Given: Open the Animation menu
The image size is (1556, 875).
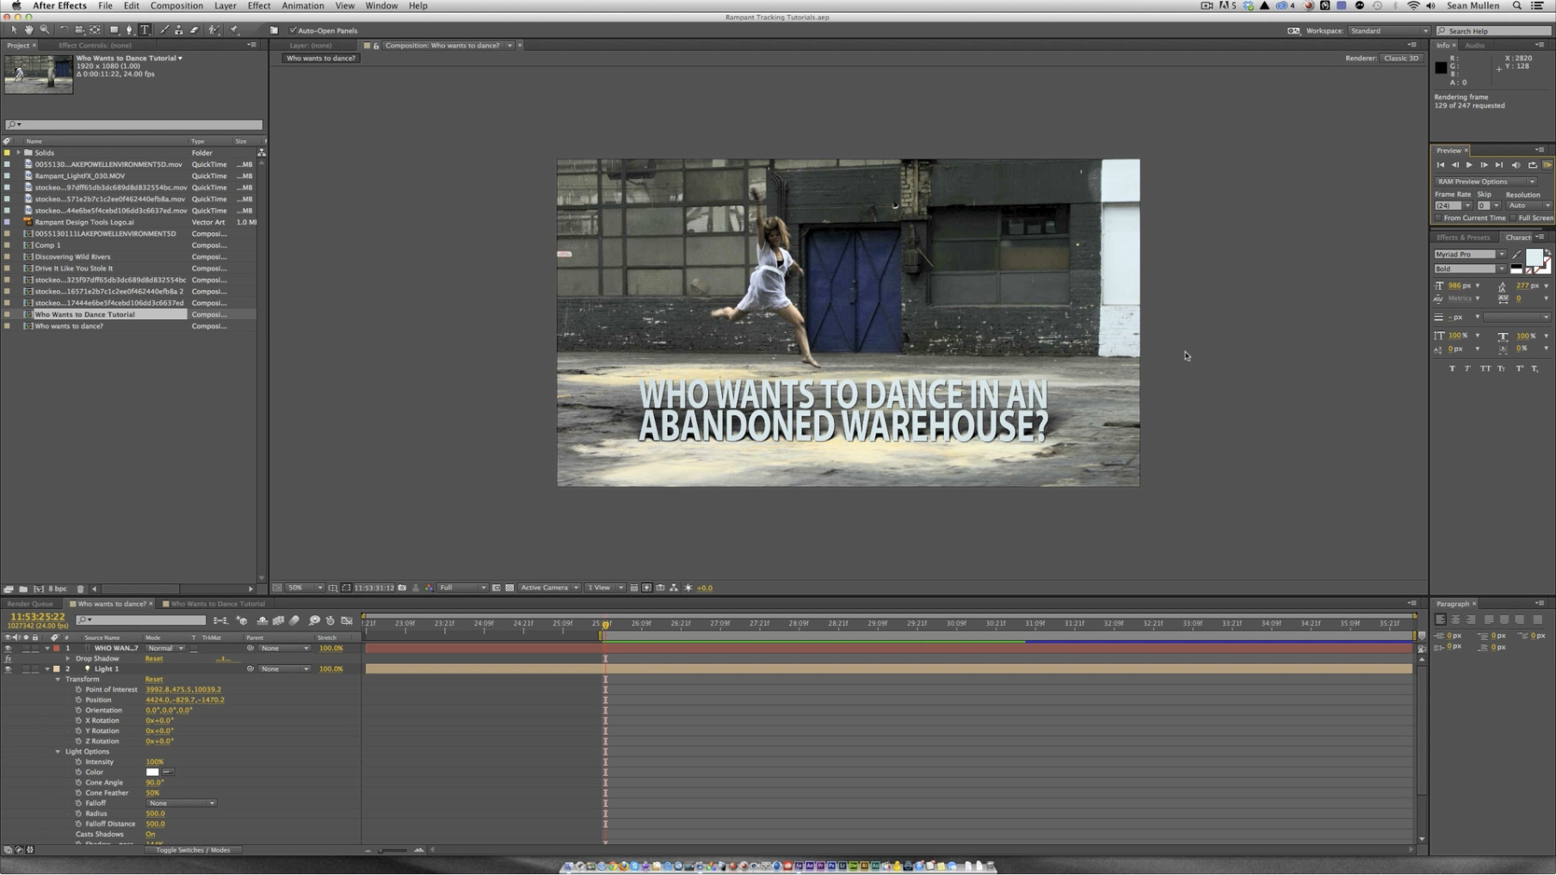Looking at the screenshot, I should click(303, 5).
